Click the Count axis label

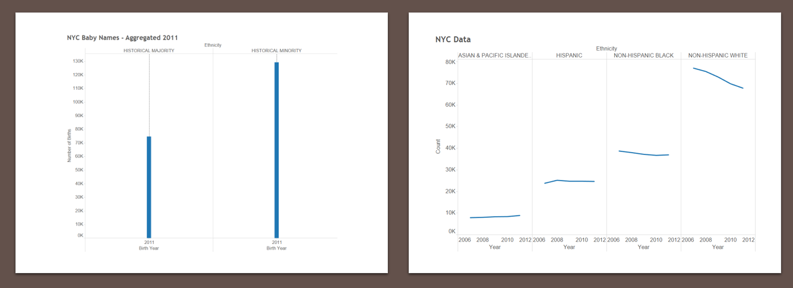pos(438,147)
